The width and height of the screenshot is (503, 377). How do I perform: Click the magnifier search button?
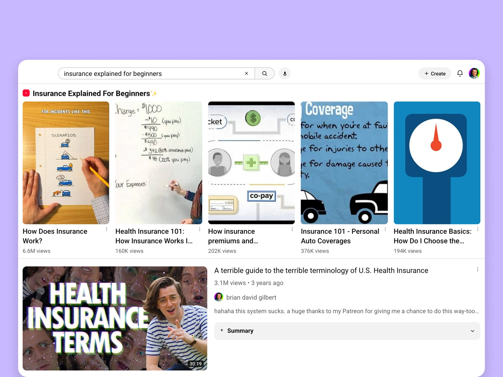265,74
